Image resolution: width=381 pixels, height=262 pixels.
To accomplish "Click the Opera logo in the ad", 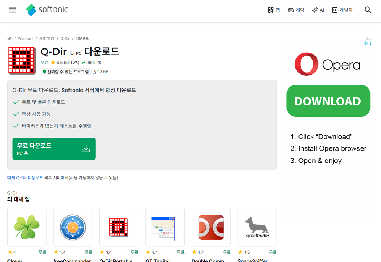I will coord(327,64).
